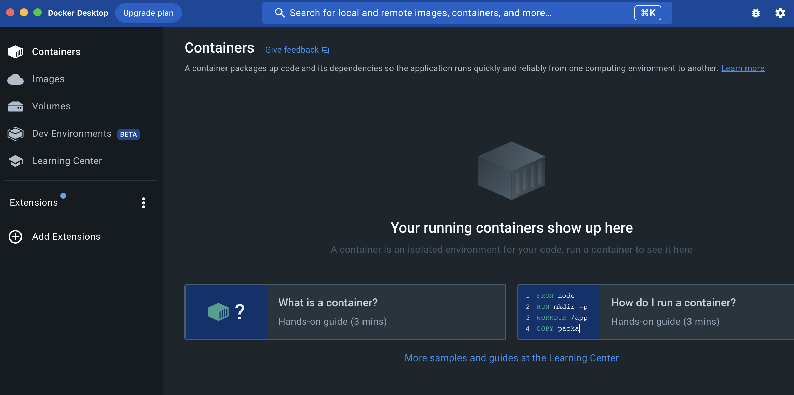The width and height of the screenshot is (794, 395).
Task: Click the Containers cube icon in sidebar
Action: pos(15,52)
